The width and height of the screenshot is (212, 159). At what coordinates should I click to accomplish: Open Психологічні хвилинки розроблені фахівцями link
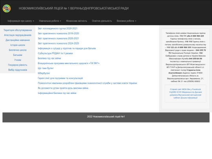point(87,83)
